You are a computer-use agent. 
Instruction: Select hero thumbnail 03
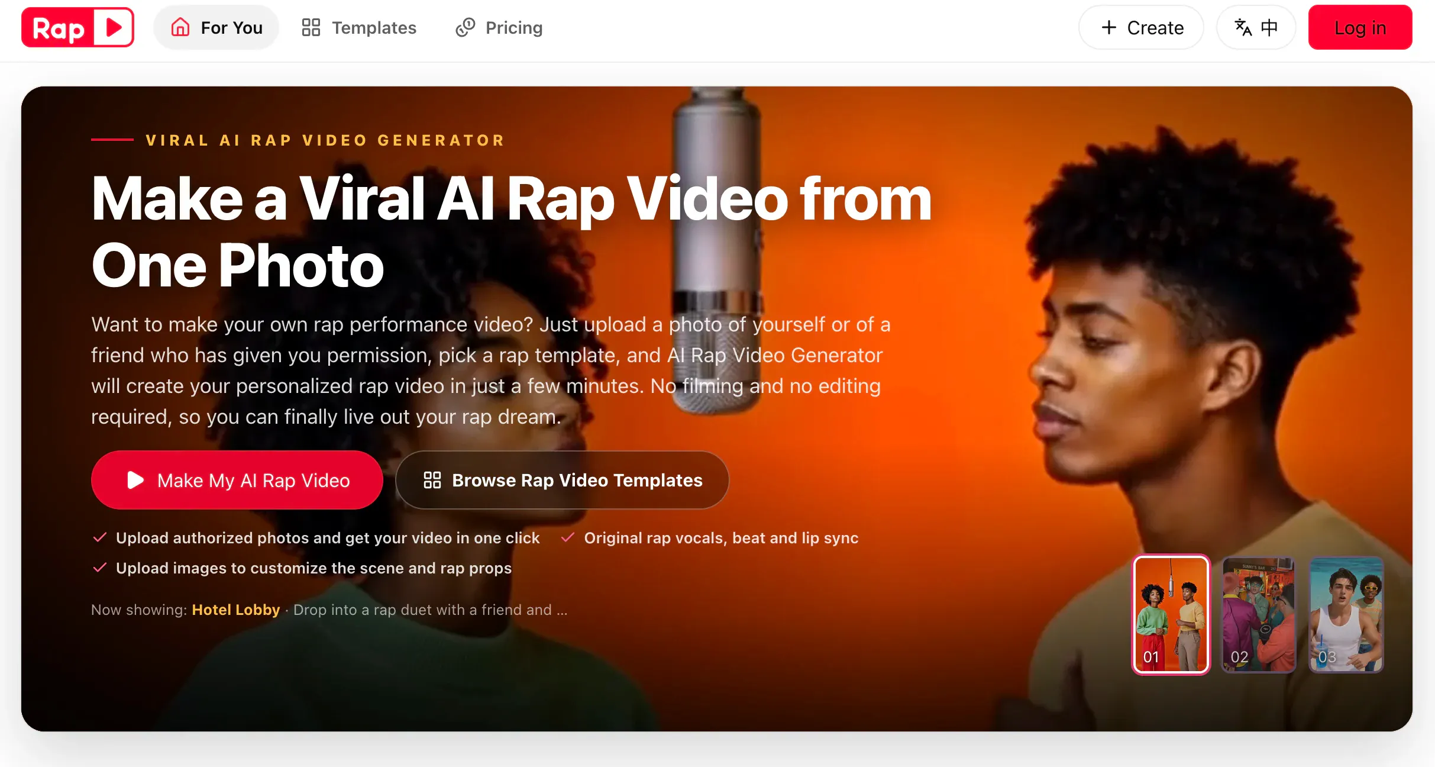pos(1346,614)
